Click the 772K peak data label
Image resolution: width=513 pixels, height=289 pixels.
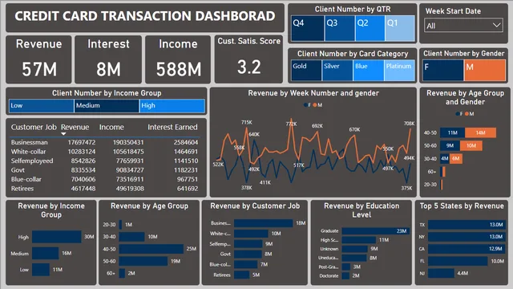pos(291,124)
